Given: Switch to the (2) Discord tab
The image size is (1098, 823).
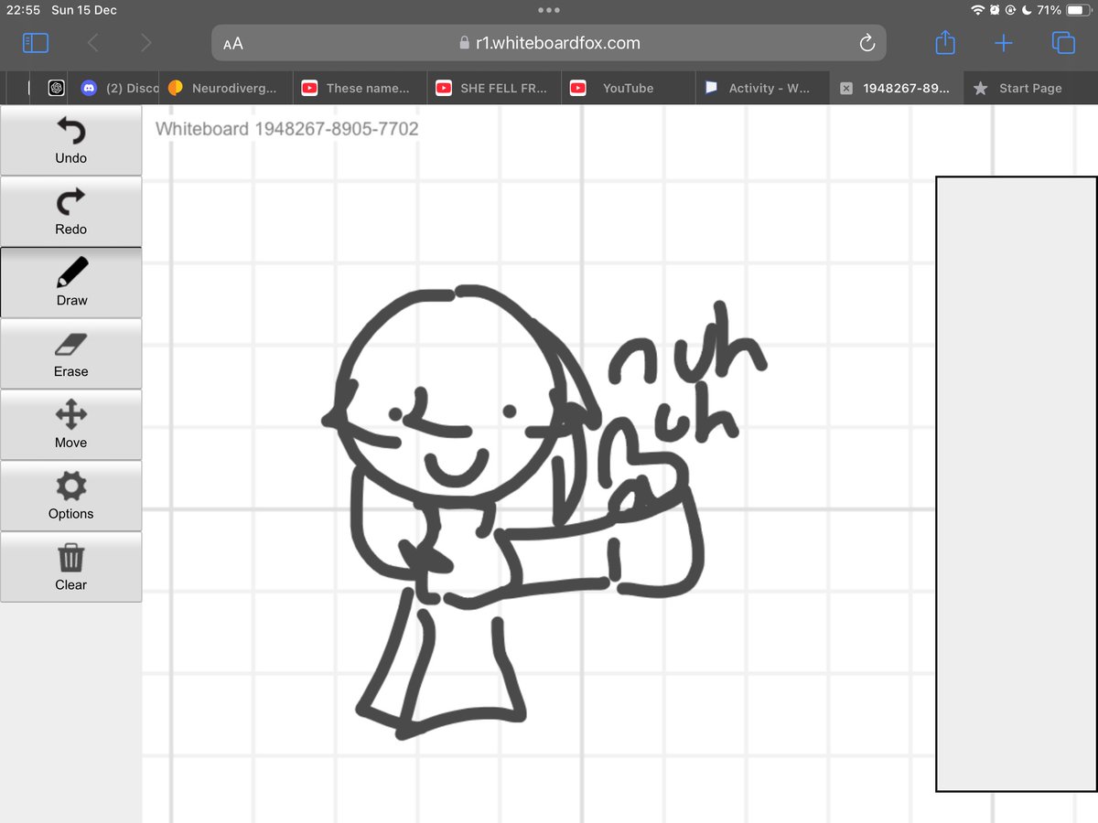Looking at the screenshot, I should pos(119,88).
